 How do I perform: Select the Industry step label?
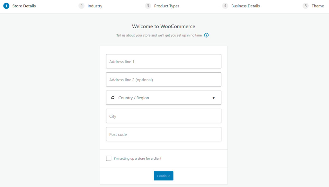[95, 6]
